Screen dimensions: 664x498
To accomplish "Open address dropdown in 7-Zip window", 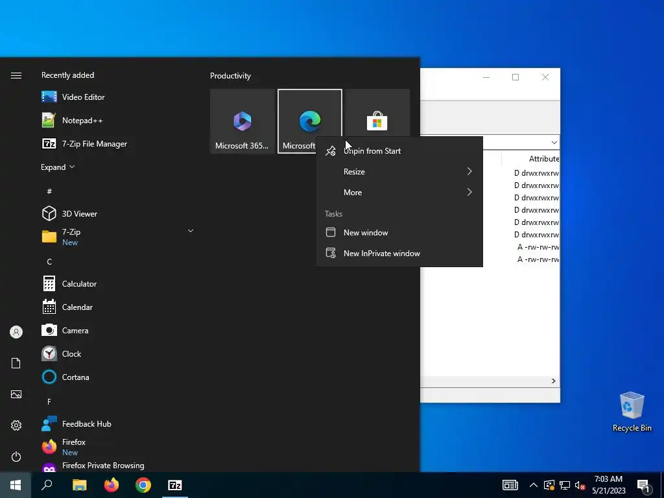I will pos(554,143).
